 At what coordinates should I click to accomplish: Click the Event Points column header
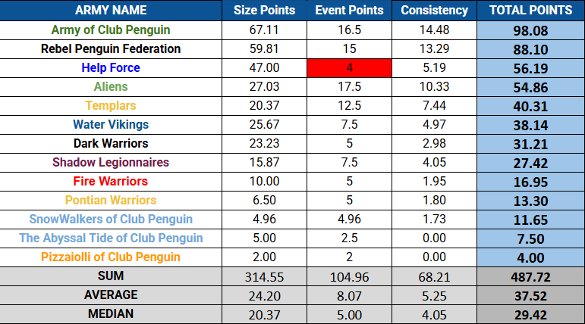pos(349,10)
